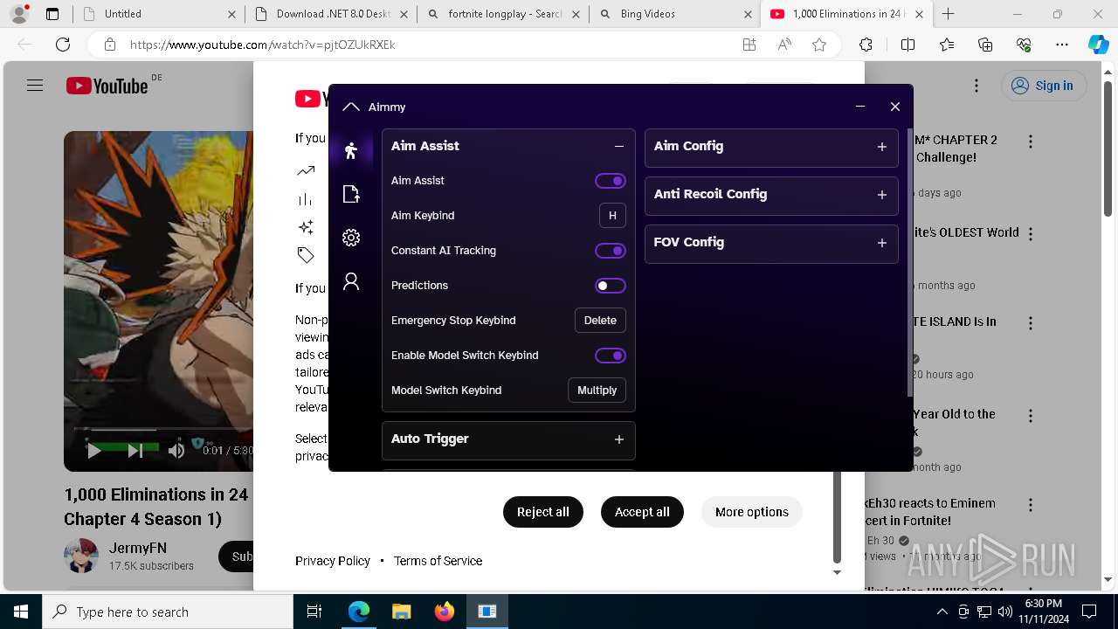The height and width of the screenshot is (629, 1118).
Task: Skip to next video button
Action: [135, 451]
